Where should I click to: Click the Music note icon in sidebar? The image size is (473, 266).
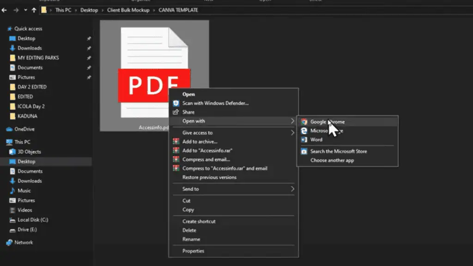coord(12,191)
